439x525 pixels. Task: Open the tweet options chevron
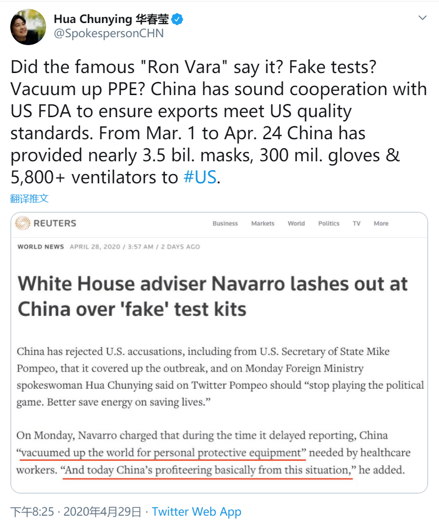(x=423, y=17)
